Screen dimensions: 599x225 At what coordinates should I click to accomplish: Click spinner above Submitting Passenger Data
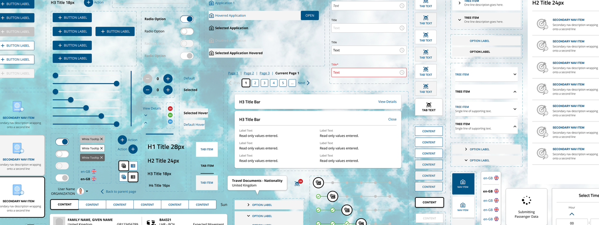[526, 201]
